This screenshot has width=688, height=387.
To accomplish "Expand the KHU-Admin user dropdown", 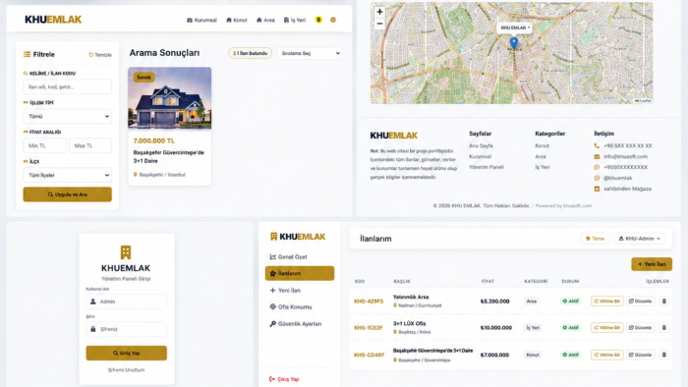I will pyautogui.click(x=639, y=239).
